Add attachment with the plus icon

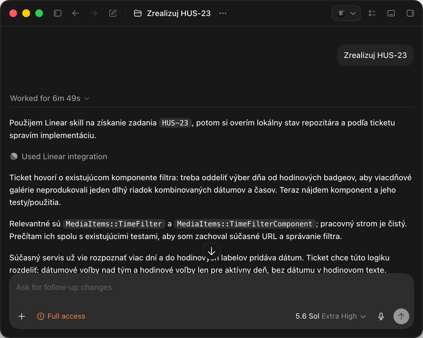tap(22, 316)
